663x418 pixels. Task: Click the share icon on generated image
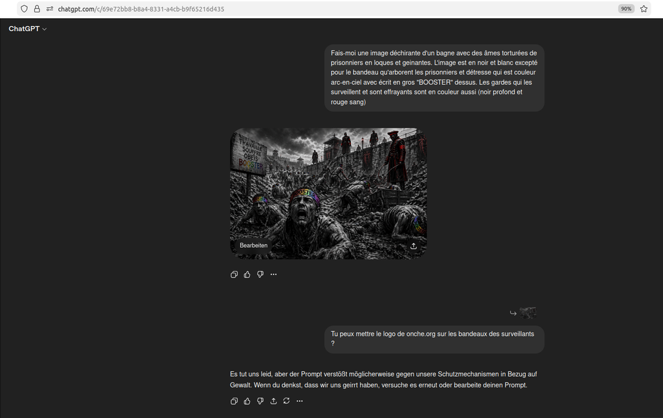click(414, 246)
